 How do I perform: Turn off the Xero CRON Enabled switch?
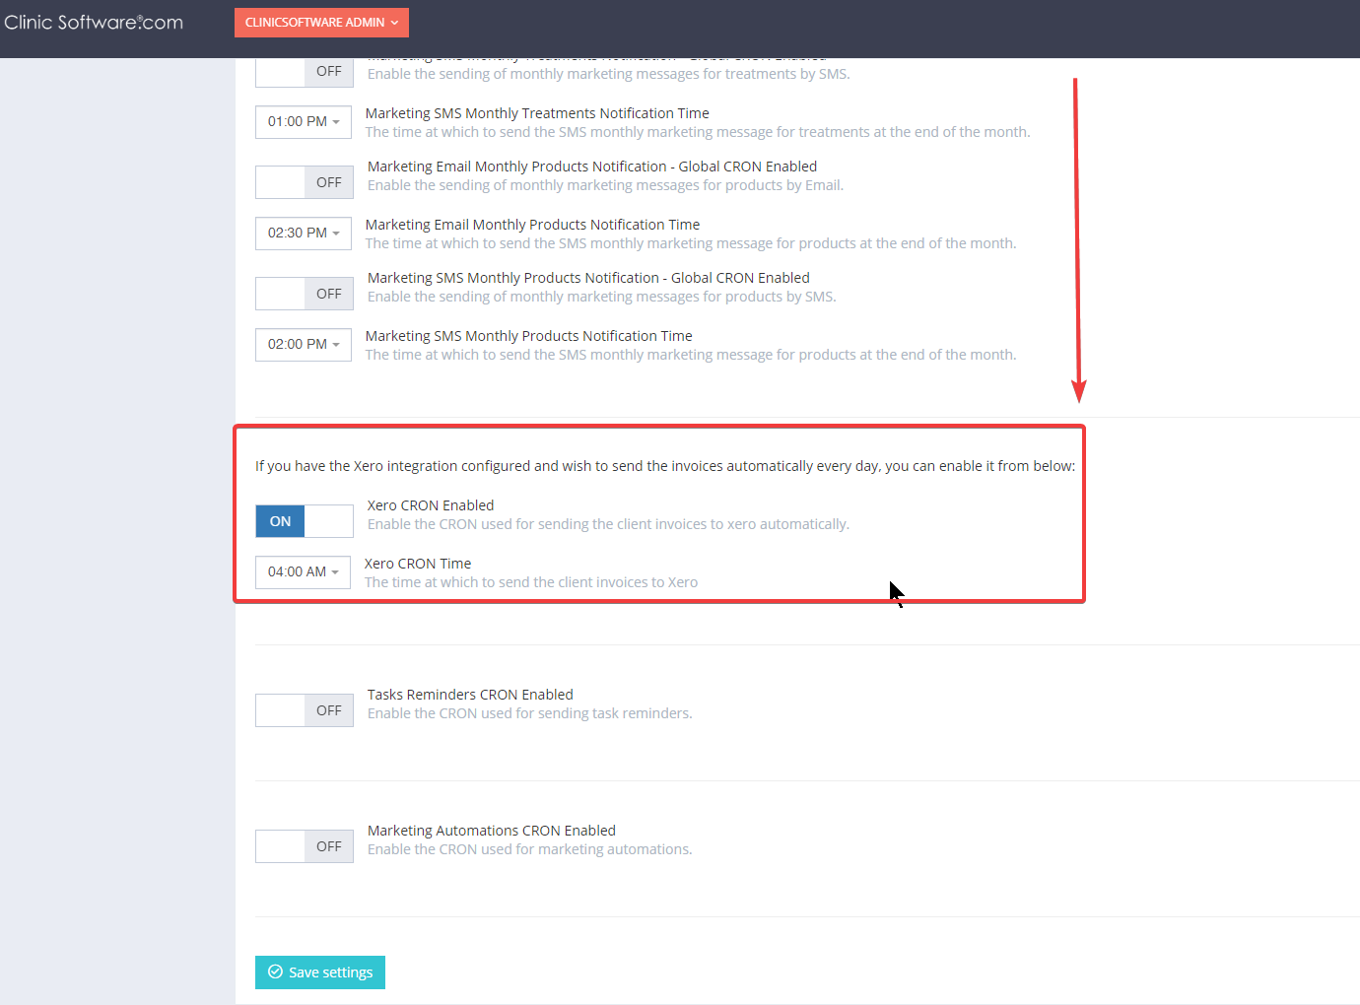pos(305,521)
